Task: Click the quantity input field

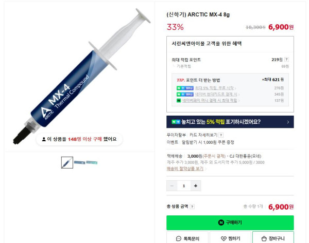Action: (x=184, y=186)
